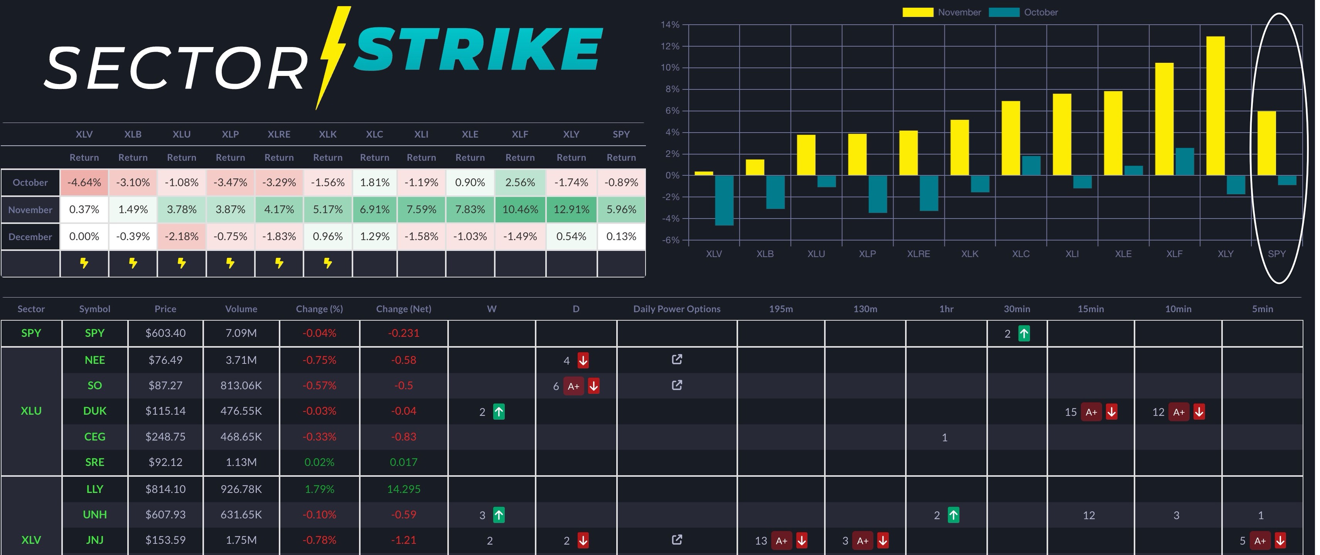This screenshot has height=555, width=1320.
Task: Click A+ badge in DUK 10min cell
Action: pyautogui.click(x=1179, y=412)
